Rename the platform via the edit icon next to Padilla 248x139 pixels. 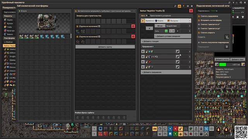[164, 11]
